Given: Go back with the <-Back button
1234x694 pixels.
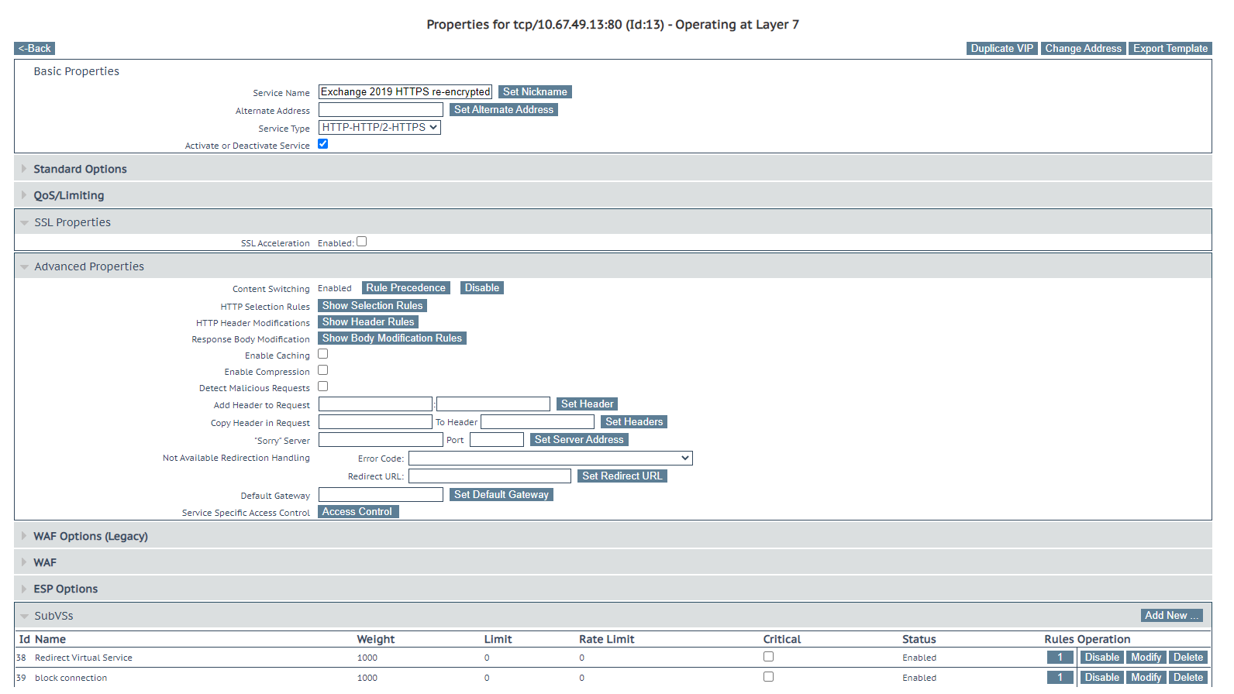Looking at the screenshot, I should (35, 48).
